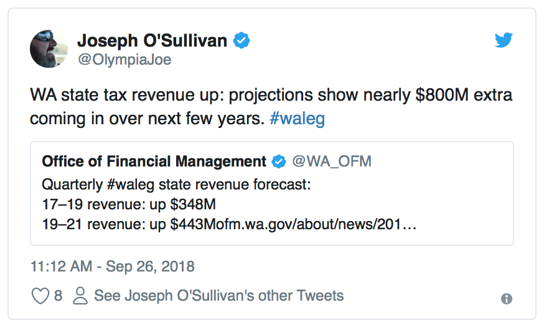Open Joseph O'Sullivan's name link
Screen dimensions: 544x328
pos(152,40)
